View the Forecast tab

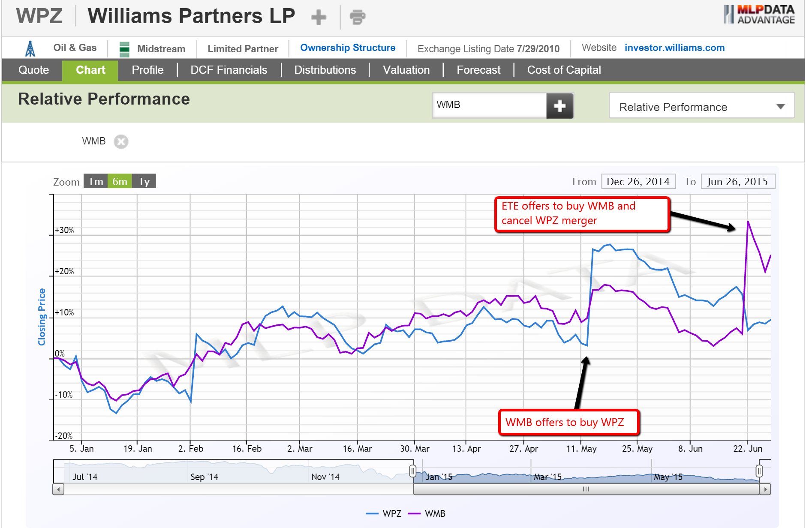[x=478, y=70]
